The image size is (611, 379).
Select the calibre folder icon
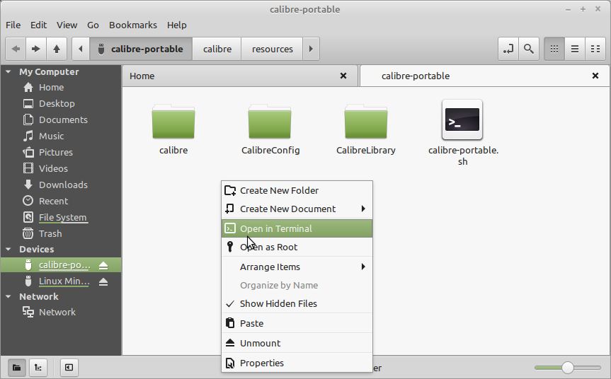pyautogui.click(x=173, y=122)
